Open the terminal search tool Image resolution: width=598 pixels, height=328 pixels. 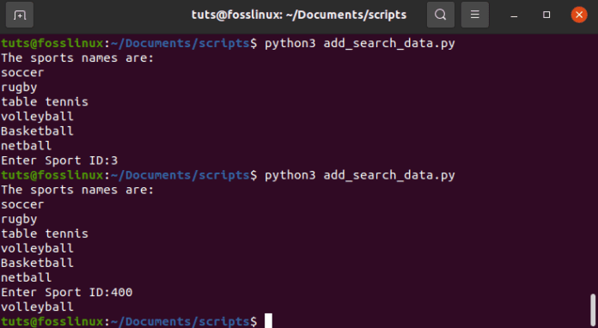click(441, 15)
